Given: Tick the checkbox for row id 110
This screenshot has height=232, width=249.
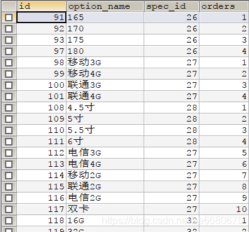Looking at the screenshot, I should [x=9, y=130].
